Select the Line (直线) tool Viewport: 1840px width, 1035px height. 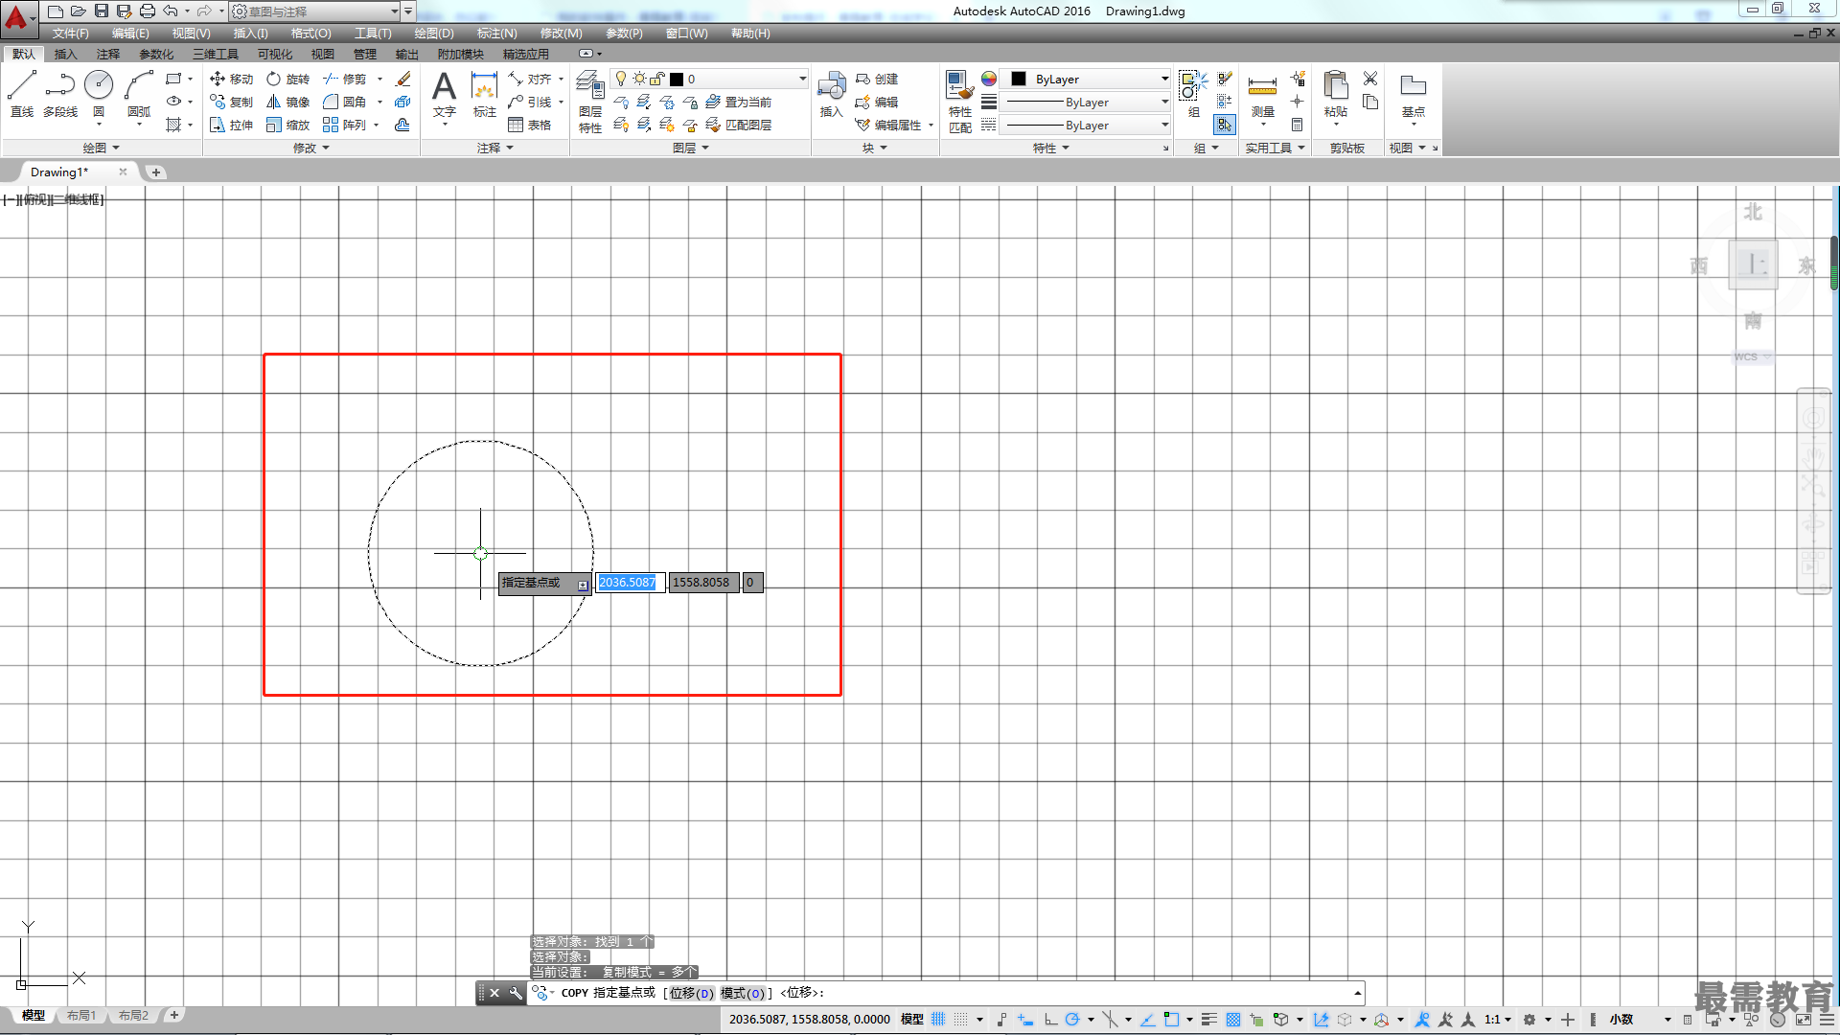click(x=22, y=94)
